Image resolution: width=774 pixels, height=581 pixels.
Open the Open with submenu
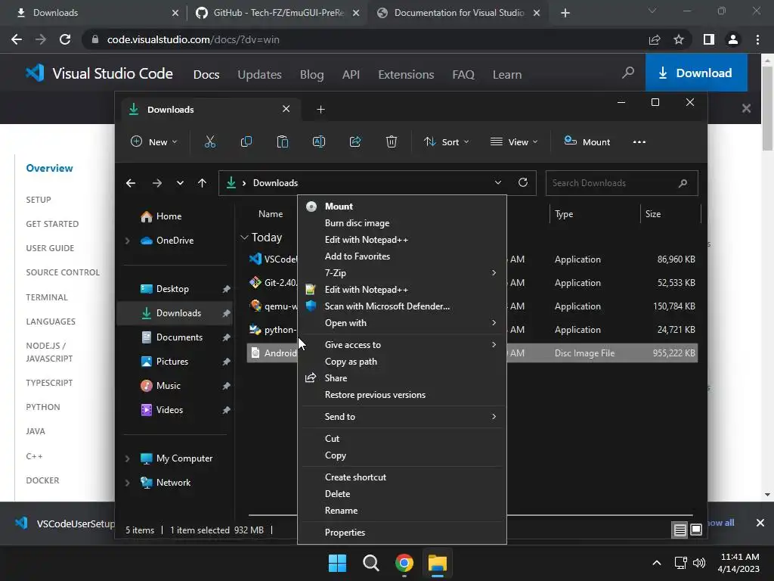coord(402,323)
